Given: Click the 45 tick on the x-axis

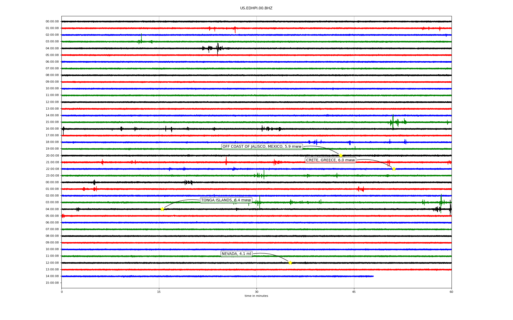Looking at the screenshot, I should click(354, 292).
